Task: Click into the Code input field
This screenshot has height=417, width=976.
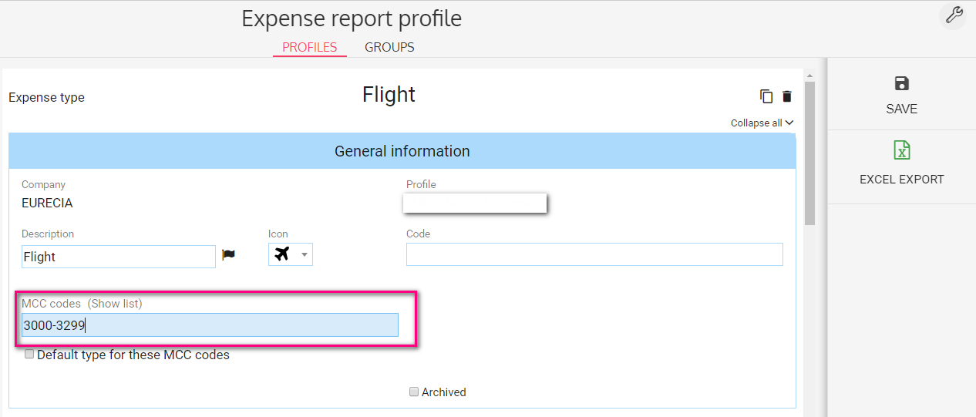Action: point(594,254)
